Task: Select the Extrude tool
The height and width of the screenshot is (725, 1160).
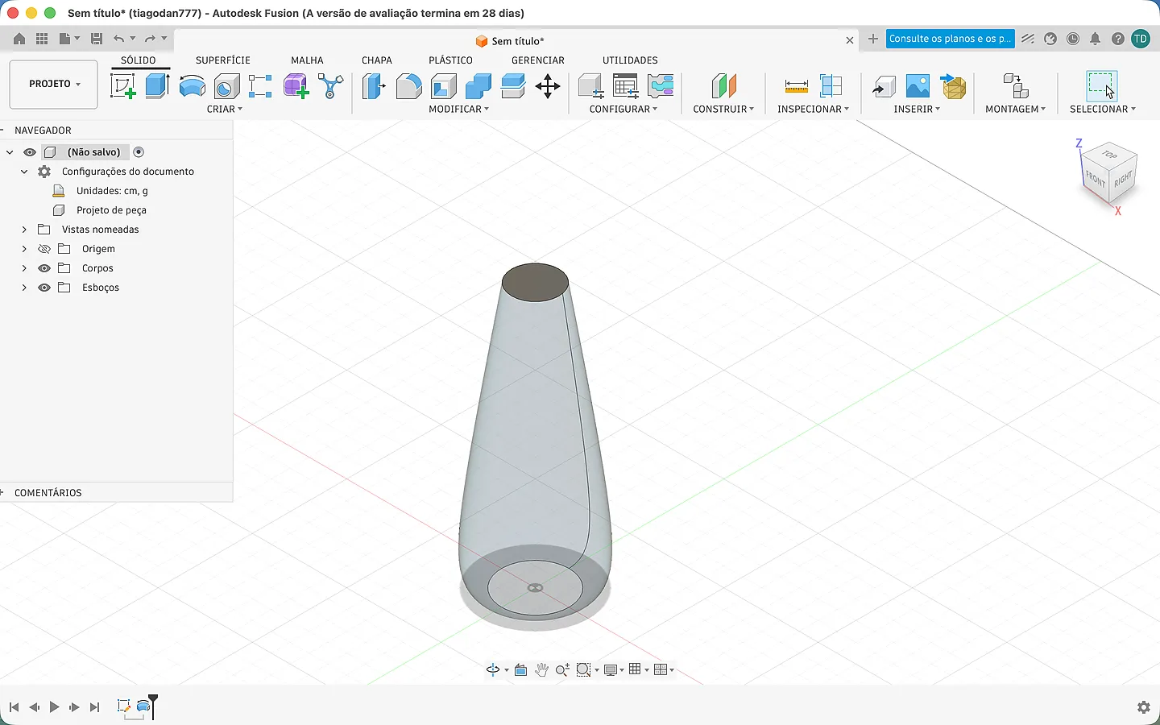Action: pos(157,85)
